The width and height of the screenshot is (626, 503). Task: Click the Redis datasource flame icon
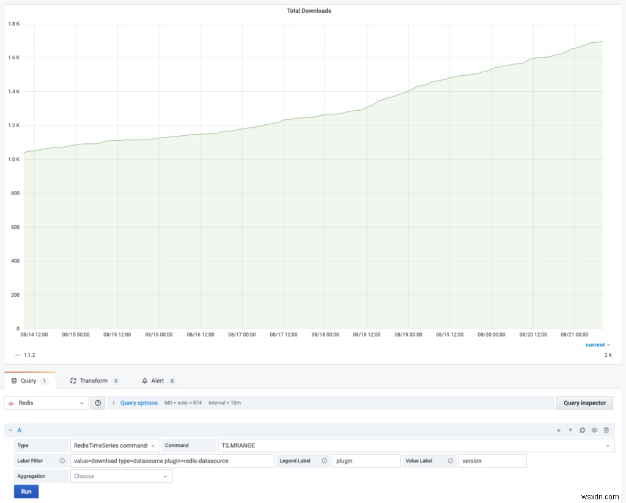11,403
